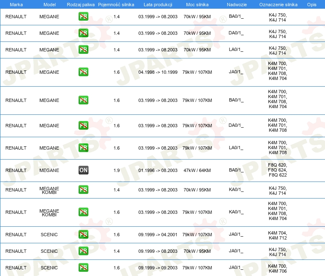Click the Model column header

(x=49, y=5)
